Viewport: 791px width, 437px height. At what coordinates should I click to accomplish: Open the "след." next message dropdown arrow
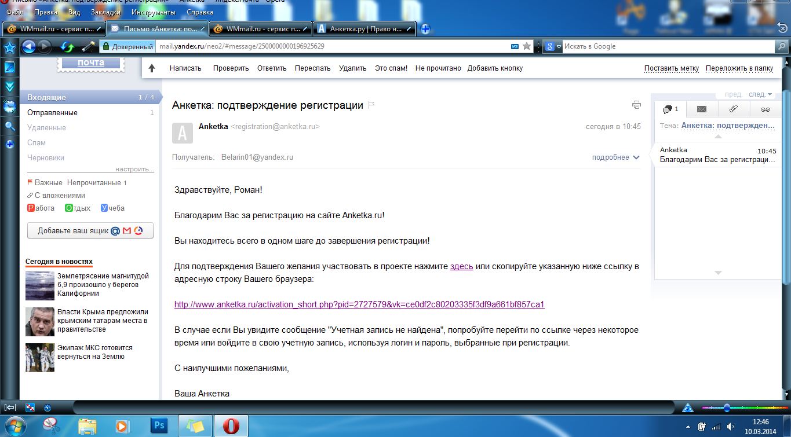click(770, 94)
